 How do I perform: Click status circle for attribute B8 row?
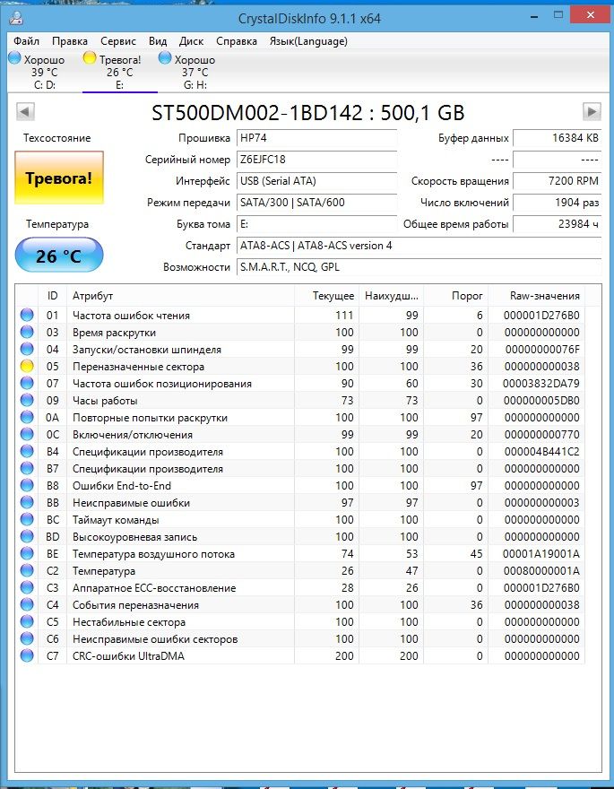[x=27, y=486]
